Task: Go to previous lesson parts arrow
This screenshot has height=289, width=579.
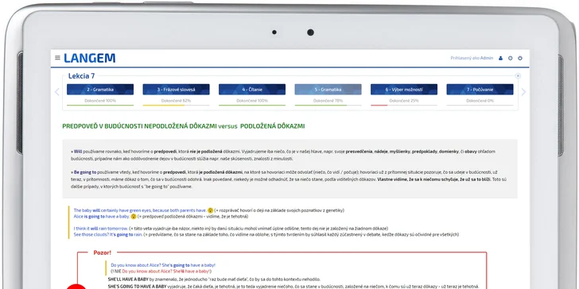Action: (57, 92)
